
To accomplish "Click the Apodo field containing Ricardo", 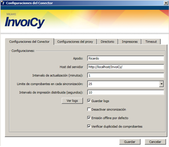I will click(125, 58).
